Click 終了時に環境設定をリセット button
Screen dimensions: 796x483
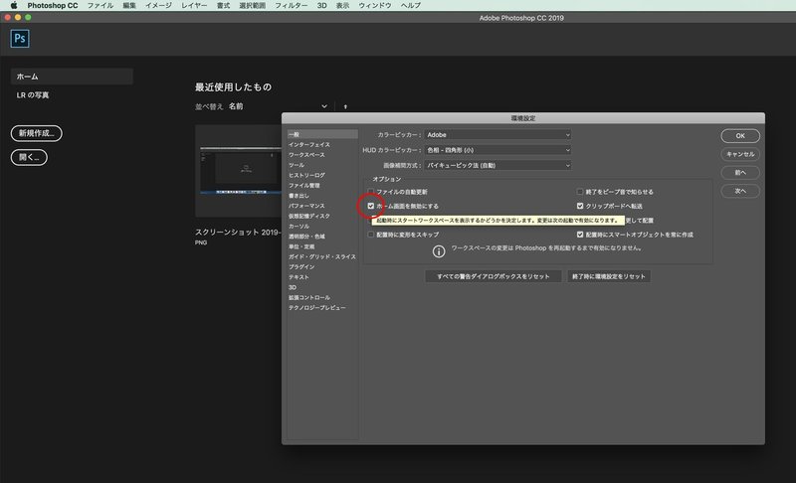(x=608, y=276)
